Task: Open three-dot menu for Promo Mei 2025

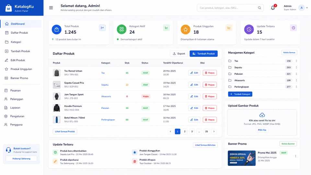Action: point(295,156)
